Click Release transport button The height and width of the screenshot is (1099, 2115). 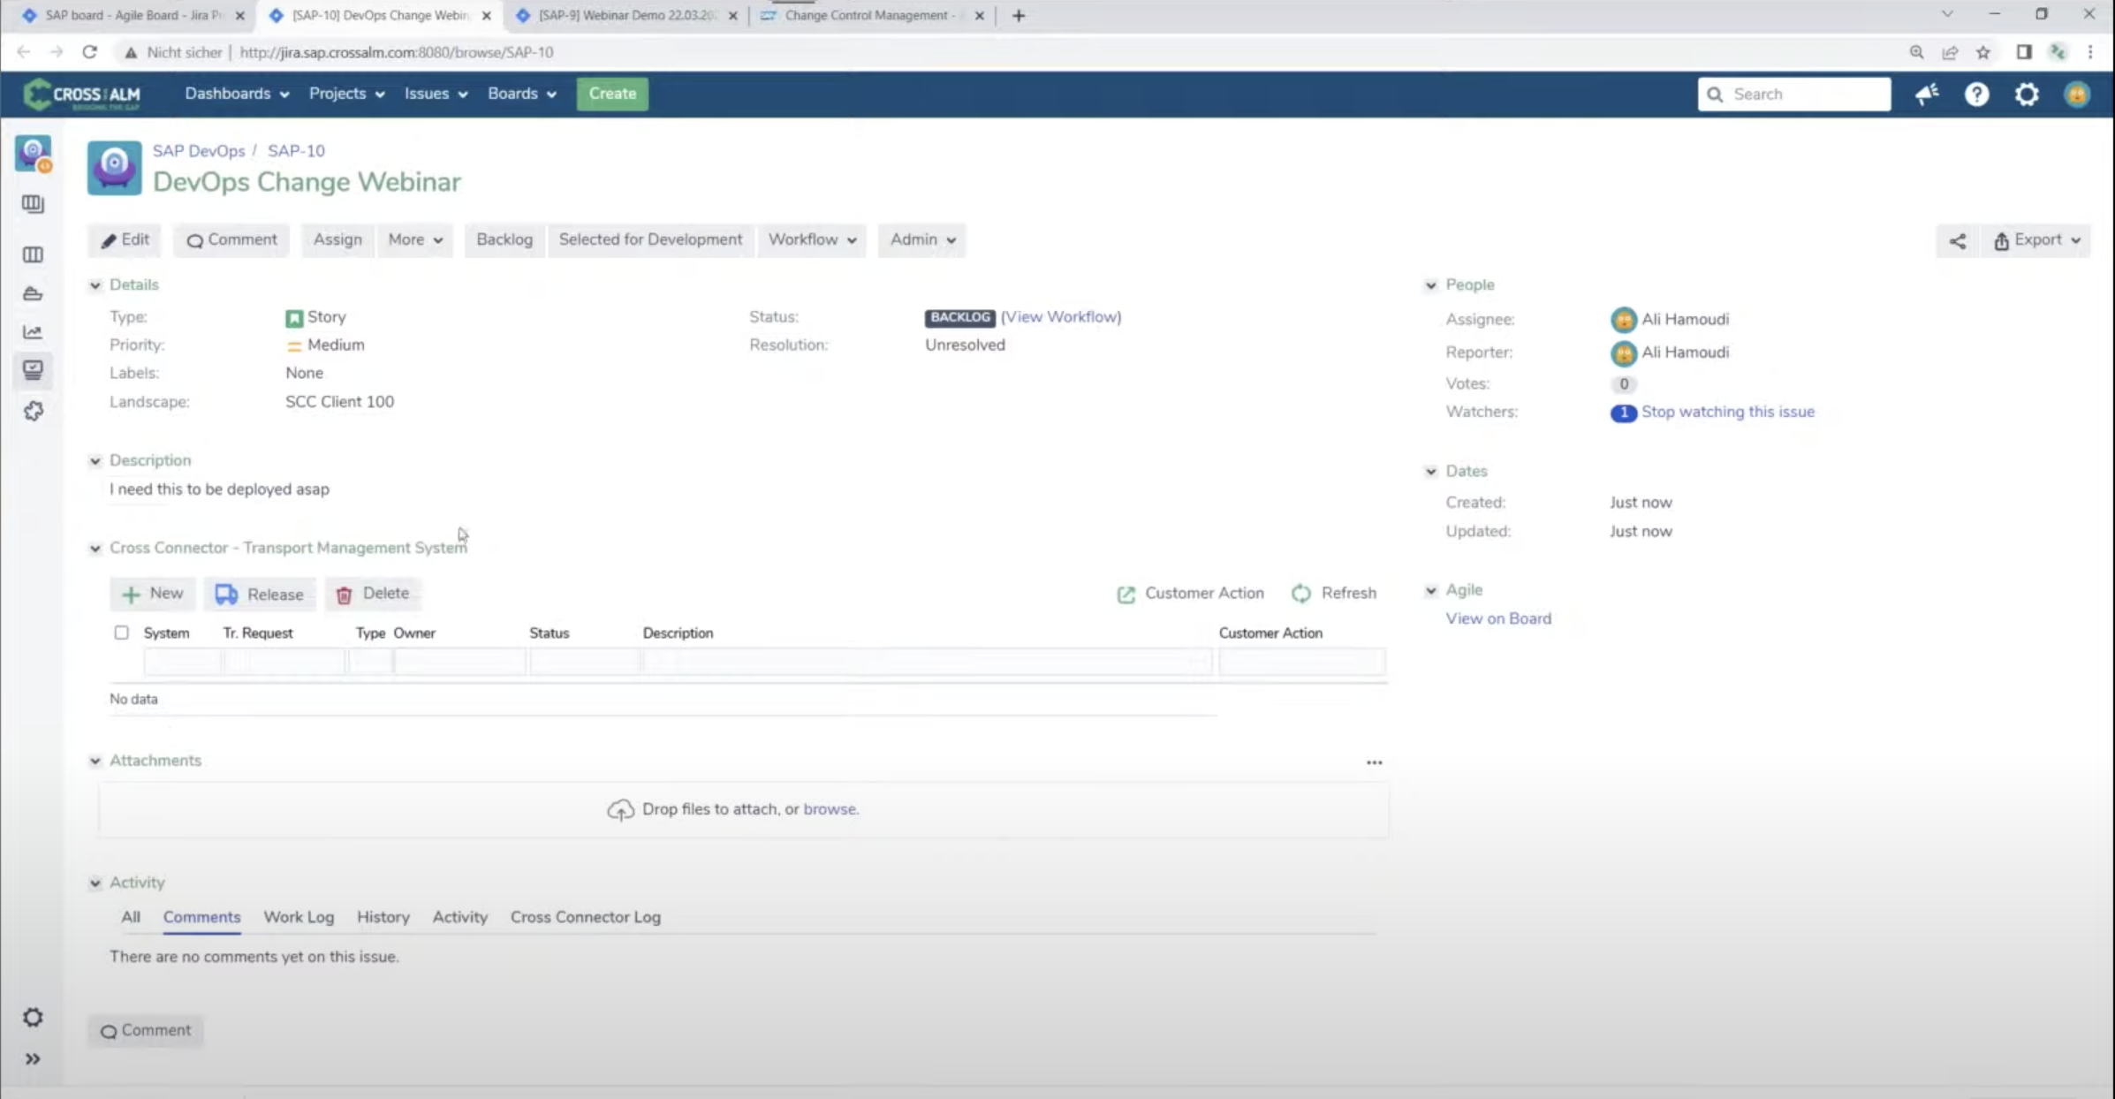260,594
